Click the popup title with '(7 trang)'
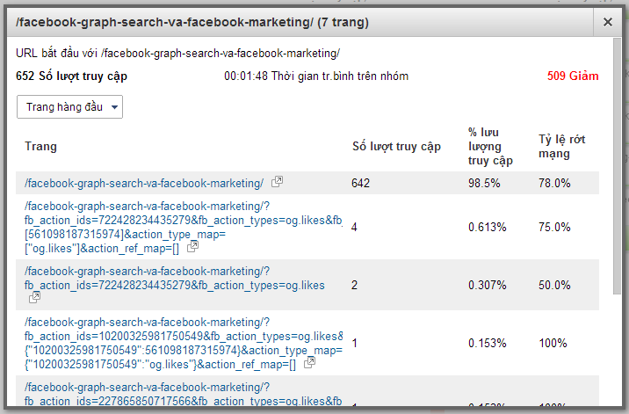Viewport: 629px width, 414px height. [195, 21]
